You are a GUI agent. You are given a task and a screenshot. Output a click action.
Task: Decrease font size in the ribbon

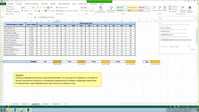(x=41, y=7)
